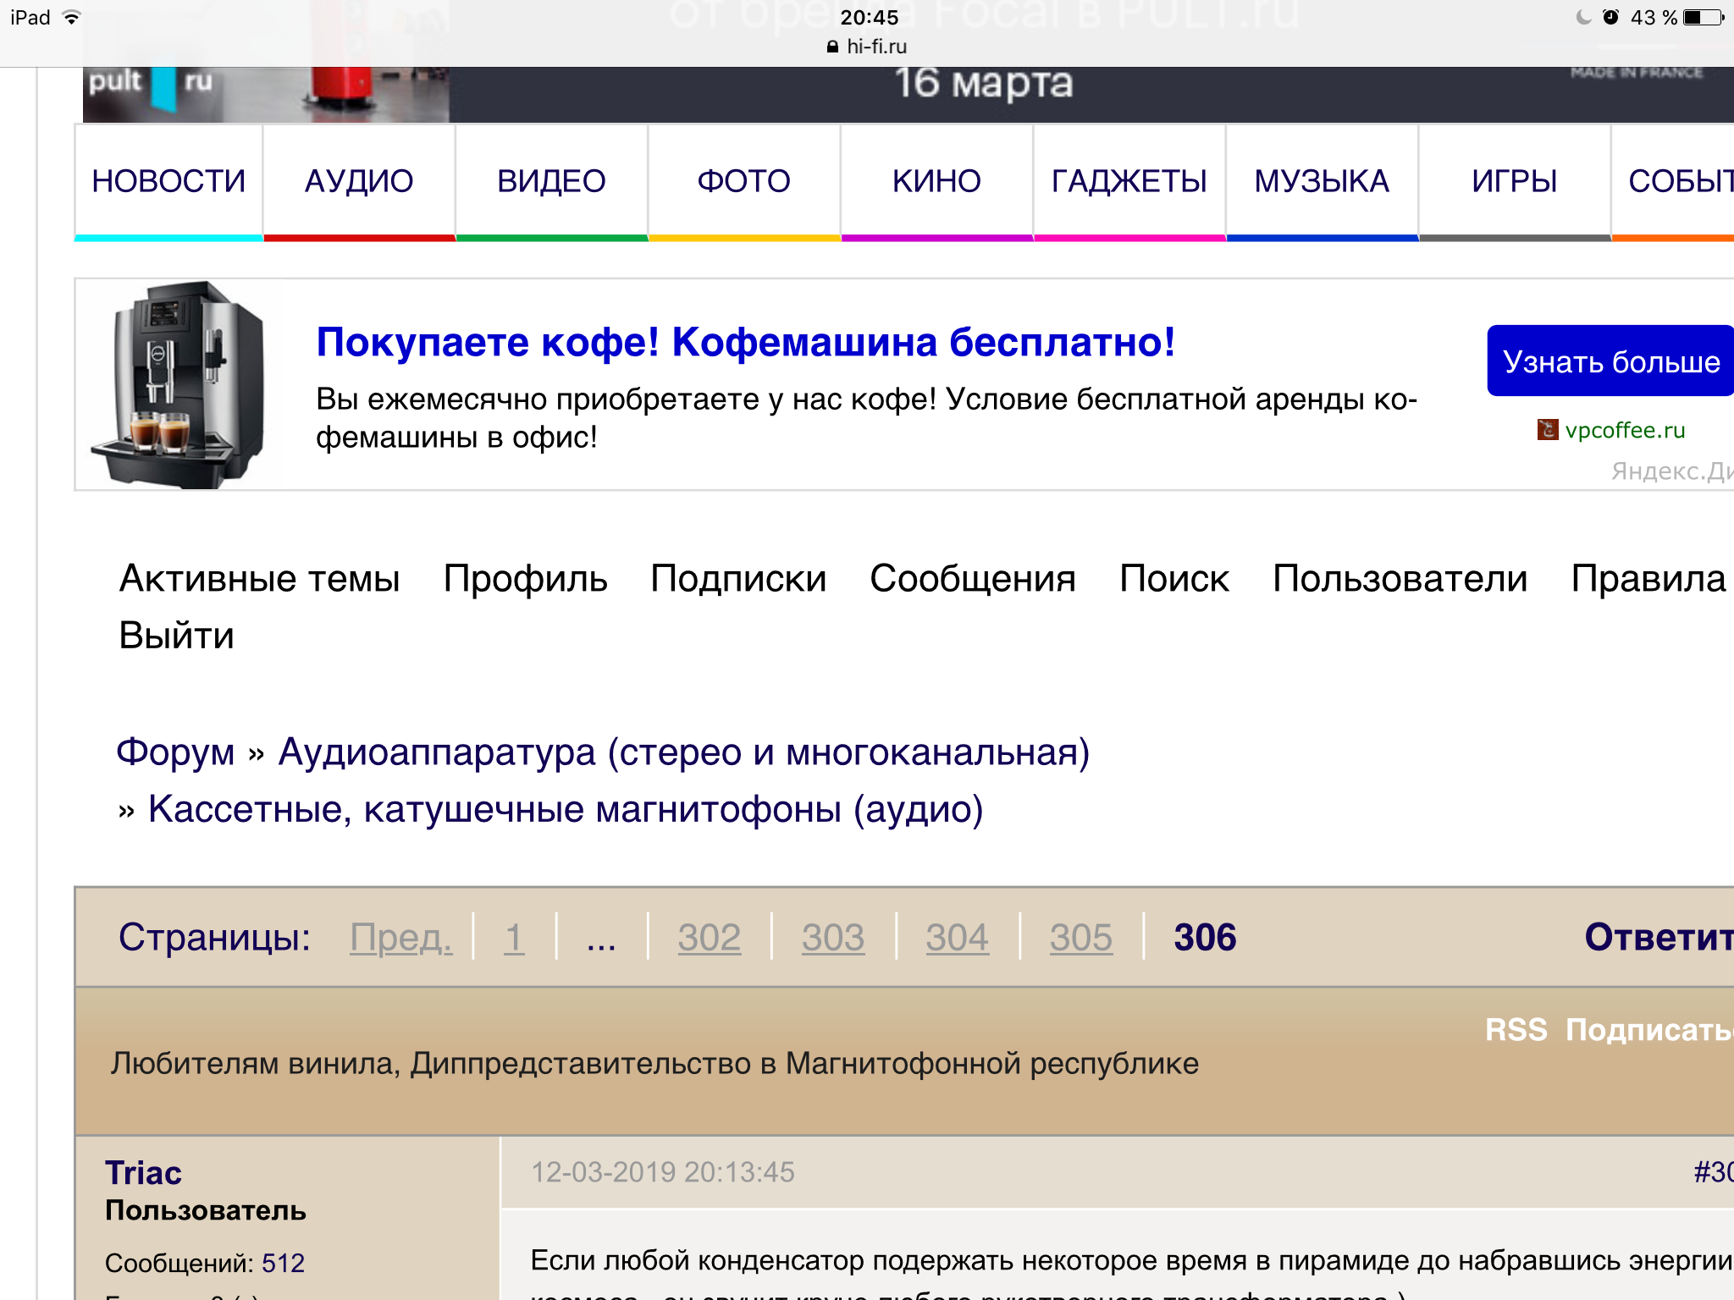Navigate to Форум breadcrumb

pos(175,752)
